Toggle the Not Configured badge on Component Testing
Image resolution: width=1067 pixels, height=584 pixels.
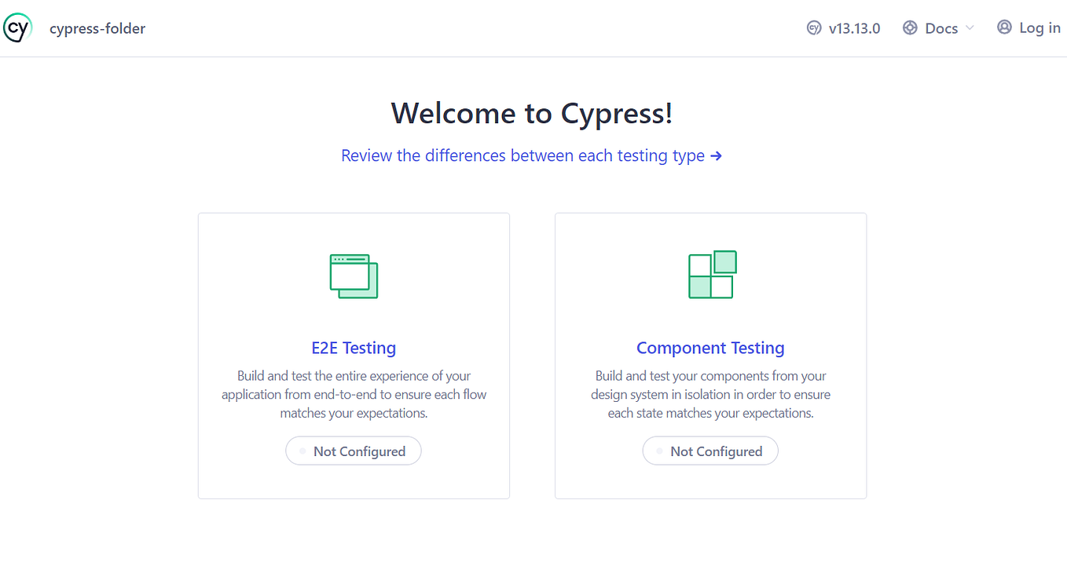click(710, 451)
